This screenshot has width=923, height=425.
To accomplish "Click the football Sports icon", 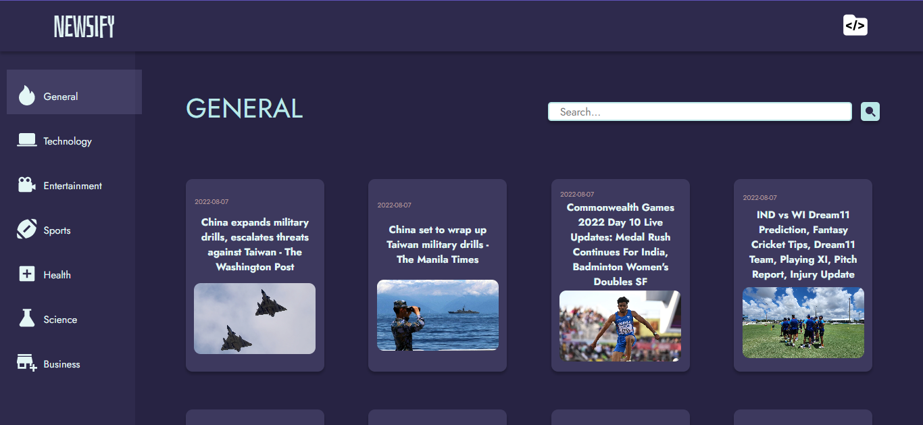I will pos(27,229).
